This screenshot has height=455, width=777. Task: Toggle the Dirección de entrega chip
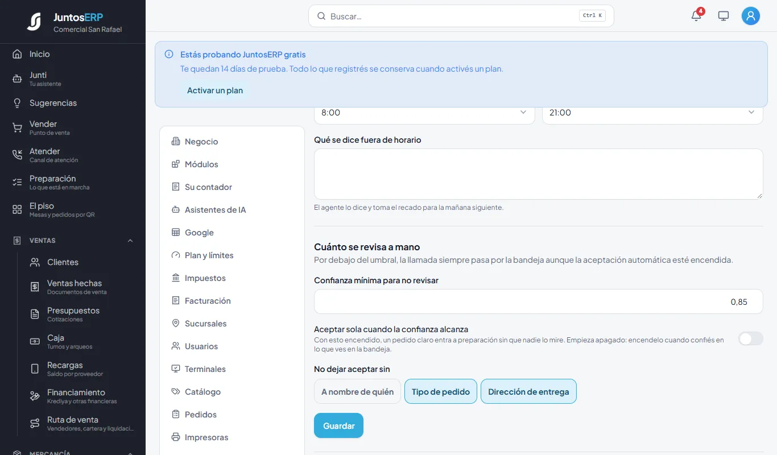[528, 391]
